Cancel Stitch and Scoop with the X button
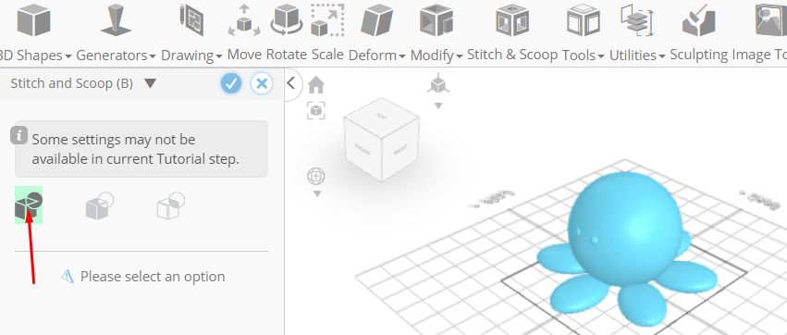Viewport: 787px width, 335px height. (x=262, y=83)
